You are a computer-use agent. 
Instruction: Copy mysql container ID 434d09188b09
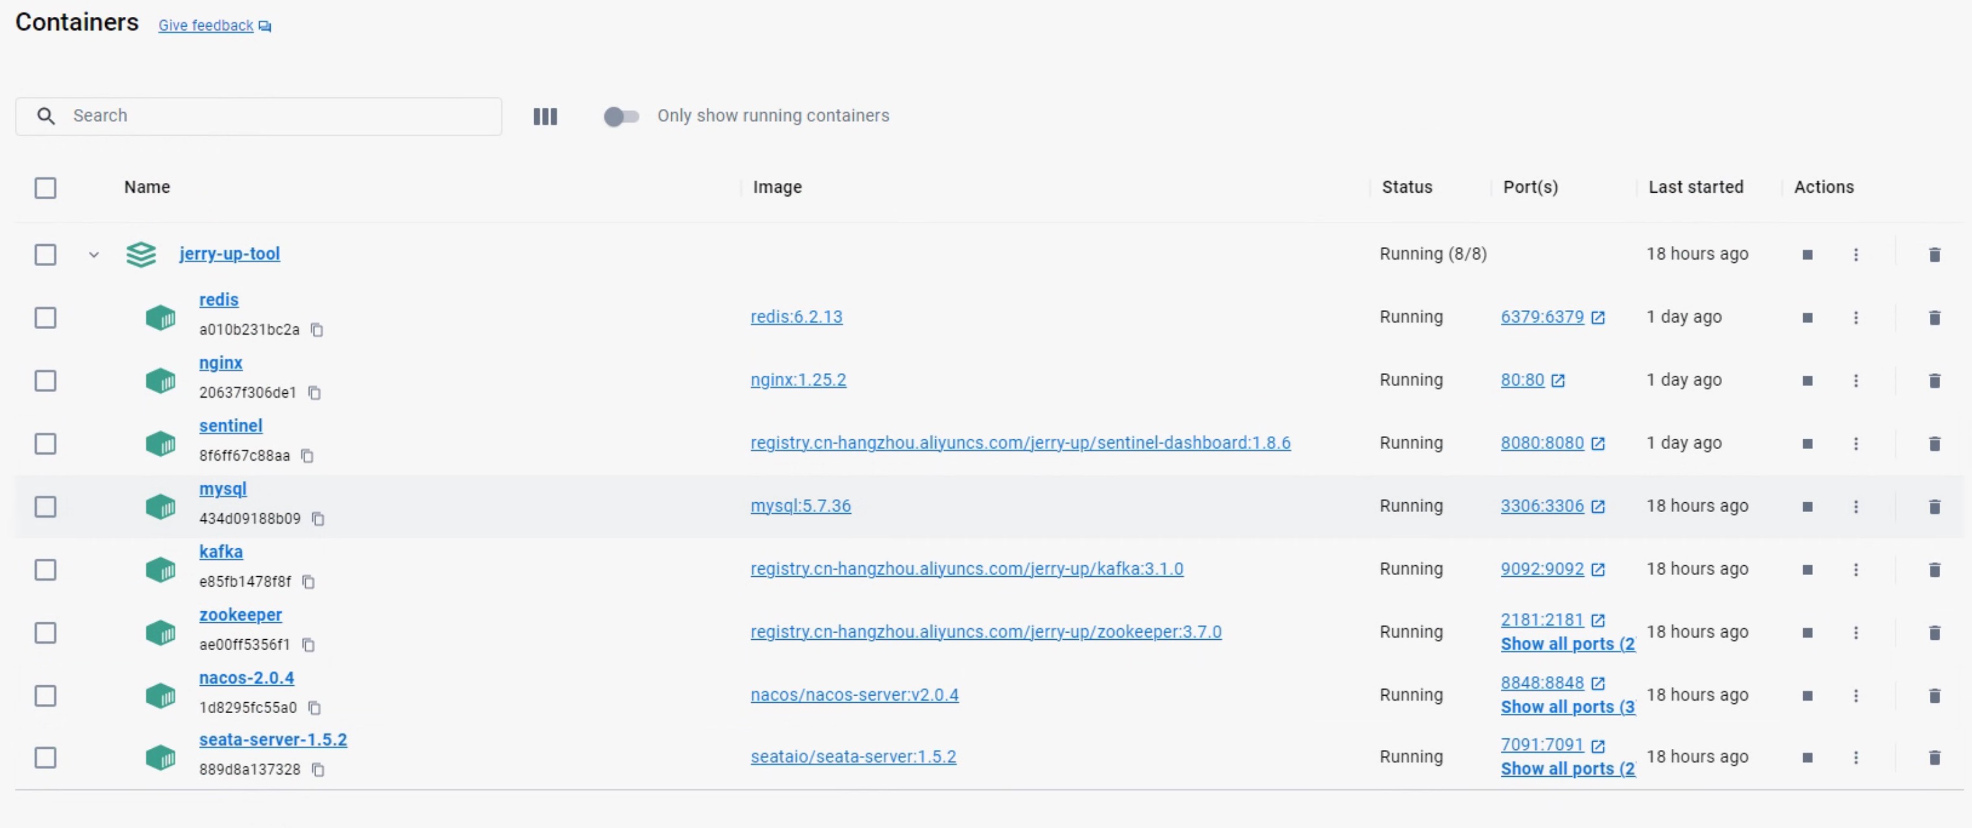pyautogui.click(x=319, y=519)
